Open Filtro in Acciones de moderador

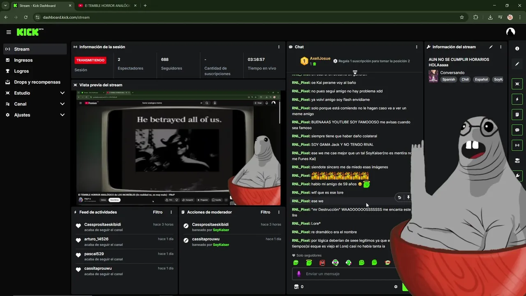pos(265,212)
